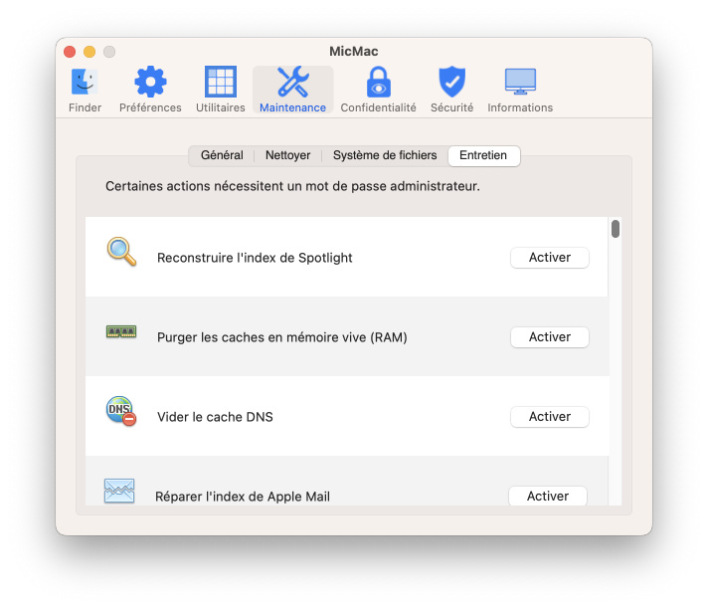This screenshot has height=609, width=708.
Task: Switch to the Général tab
Action: coord(222,155)
